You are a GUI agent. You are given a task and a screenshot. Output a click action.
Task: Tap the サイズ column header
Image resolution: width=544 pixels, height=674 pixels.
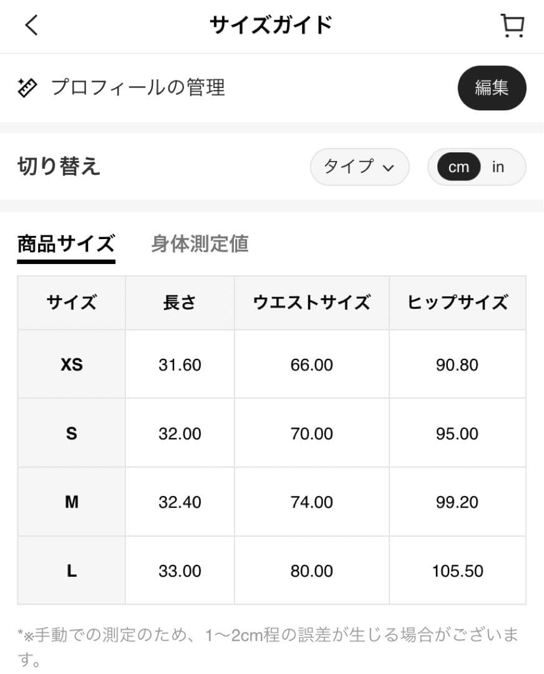[71, 303]
